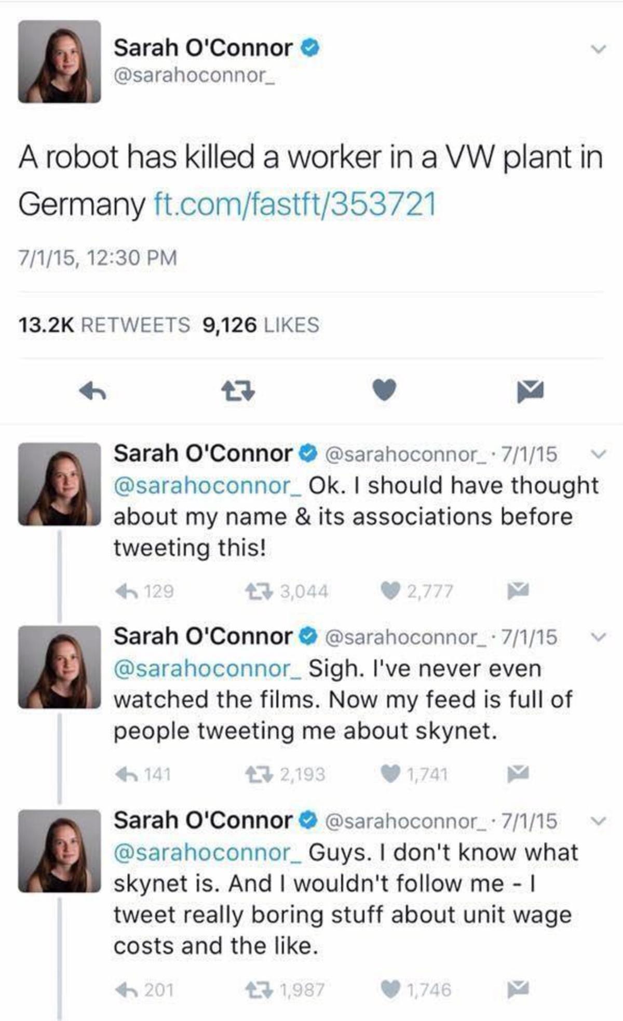Reply to the main robot tweet
623x1021 pixels.
tap(92, 391)
